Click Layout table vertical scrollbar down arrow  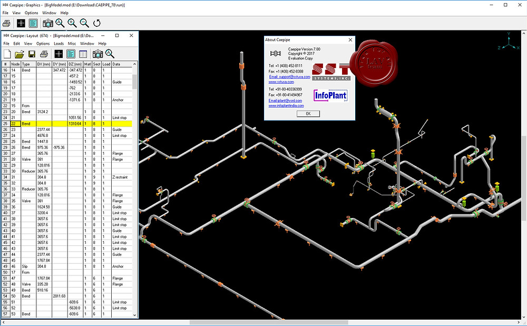coord(134,315)
